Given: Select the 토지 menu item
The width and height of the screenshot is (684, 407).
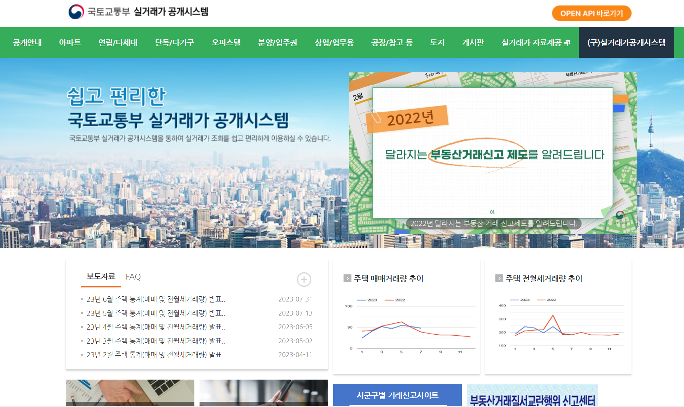Looking at the screenshot, I should click(437, 42).
